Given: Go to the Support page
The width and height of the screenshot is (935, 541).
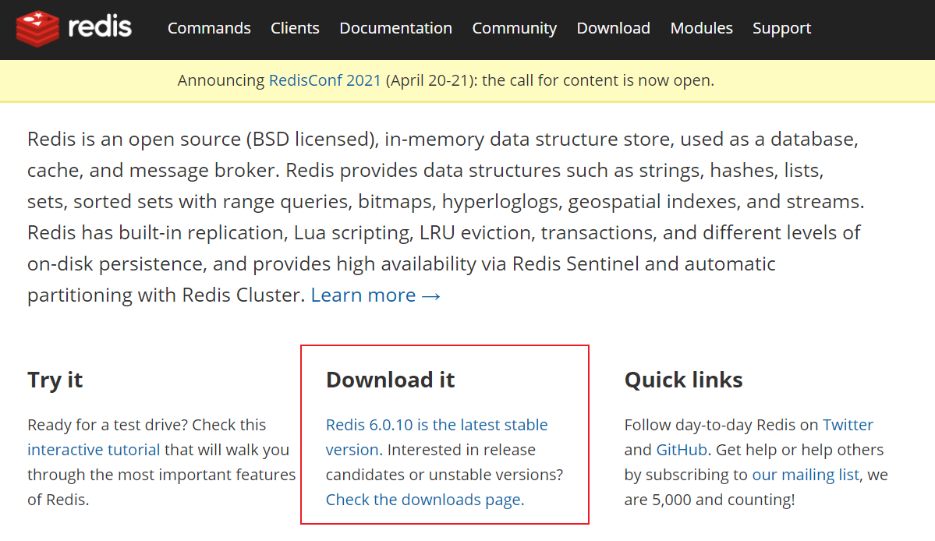Looking at the screenshot, I should click(781, 28).
